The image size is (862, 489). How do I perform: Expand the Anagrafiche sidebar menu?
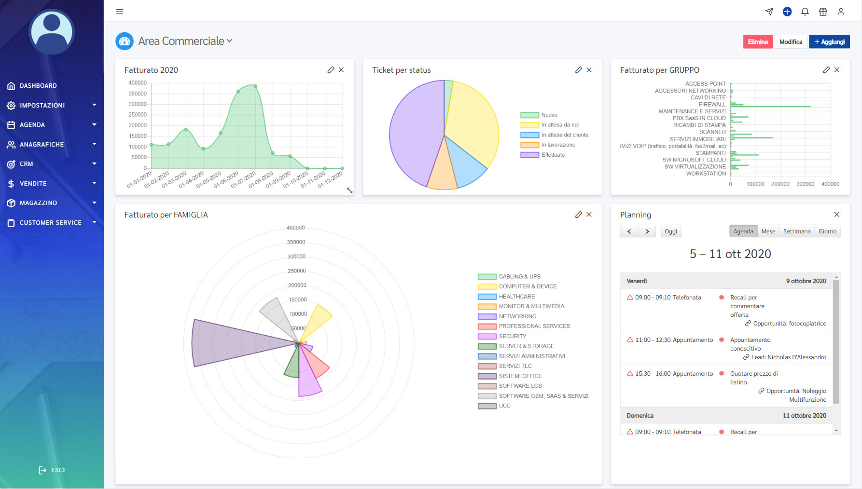(52, 144)
